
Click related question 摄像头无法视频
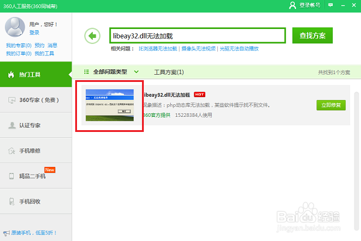[199, 49]
